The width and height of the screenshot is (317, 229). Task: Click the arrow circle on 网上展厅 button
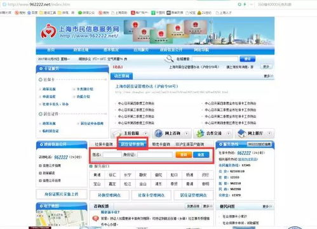point(269,133)
